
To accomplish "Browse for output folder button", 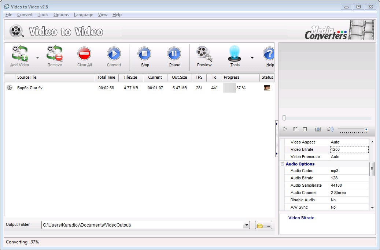I will tap(263, 225).
